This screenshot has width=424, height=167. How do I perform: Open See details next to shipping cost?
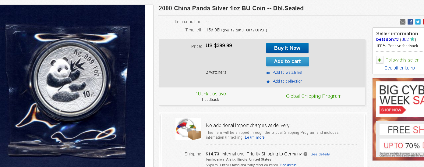[320, 154]
